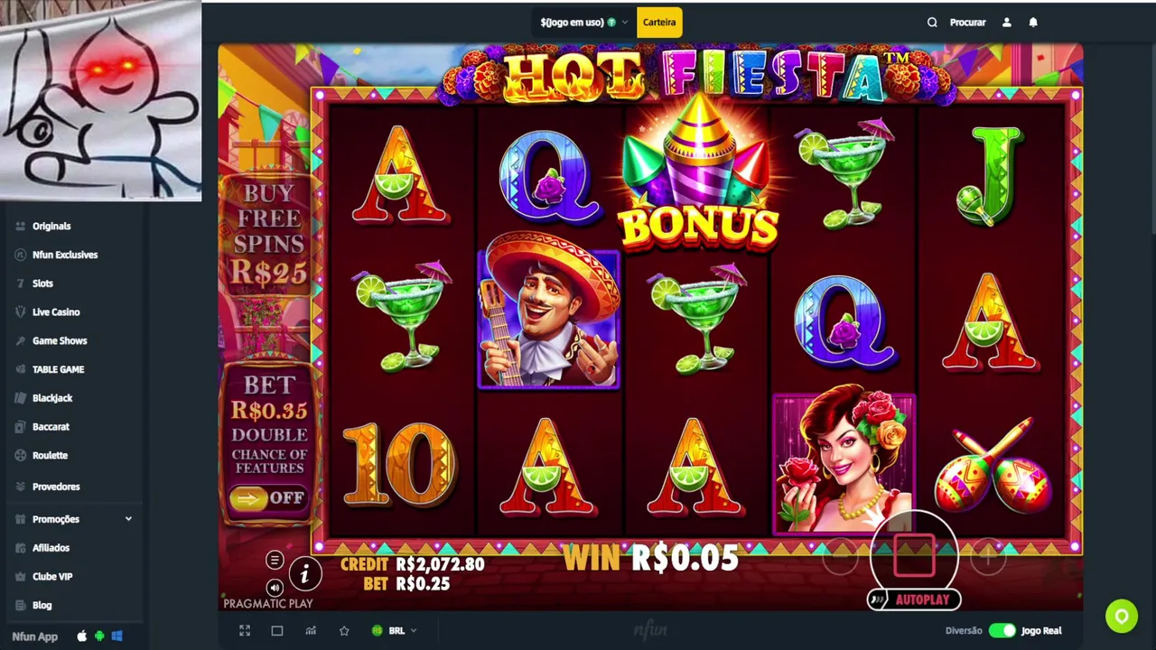1156x650 pixels.
Task: Open the notifications bell
Action: tap(1033, 23)
